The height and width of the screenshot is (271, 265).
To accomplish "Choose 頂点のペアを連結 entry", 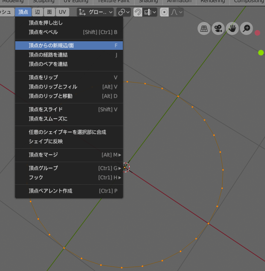I will pos(69,64).
